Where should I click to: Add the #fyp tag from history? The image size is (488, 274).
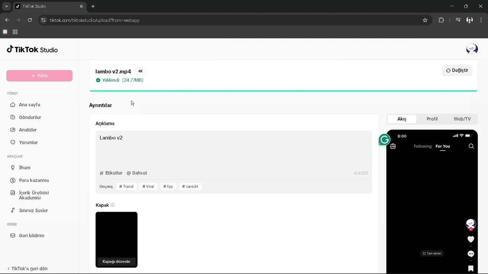pos(168,186)
